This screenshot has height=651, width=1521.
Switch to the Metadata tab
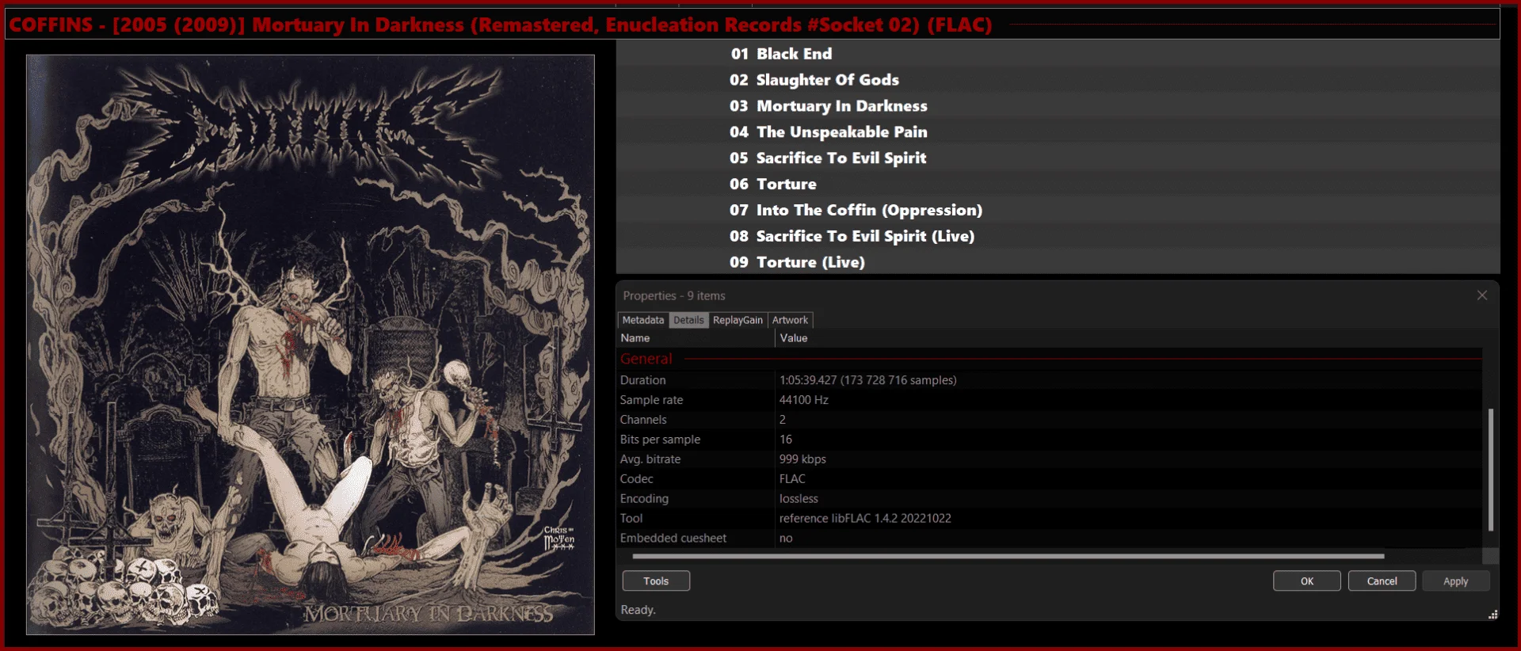click(x=642, y=320)
